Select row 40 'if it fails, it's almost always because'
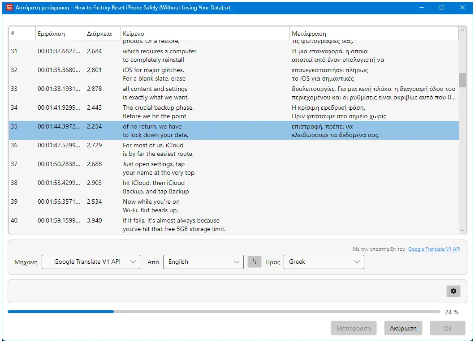The width and height of the screenshot is (475, 343). pos(171,220)
